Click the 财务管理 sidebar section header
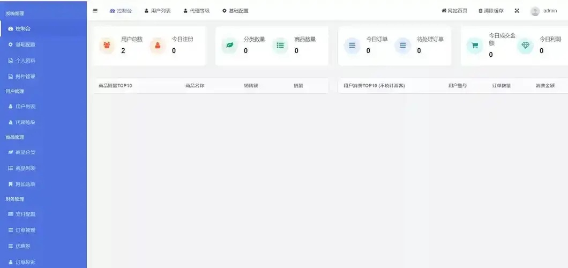 tap(15, 199)
